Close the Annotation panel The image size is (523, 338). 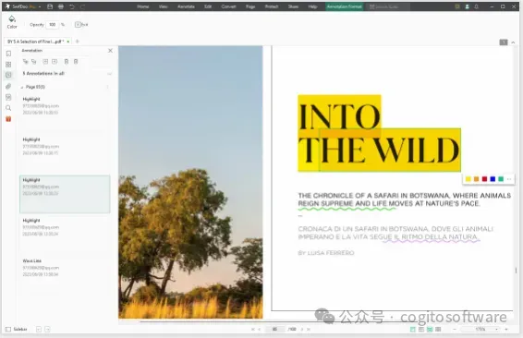(x=110, y=51)
